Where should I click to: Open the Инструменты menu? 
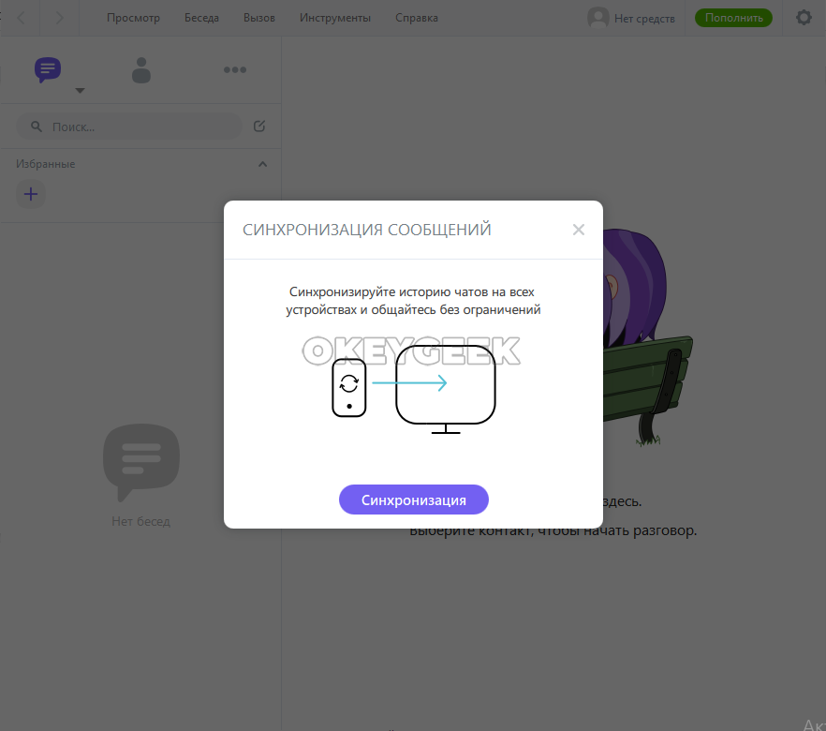click(x=335, y=18)
